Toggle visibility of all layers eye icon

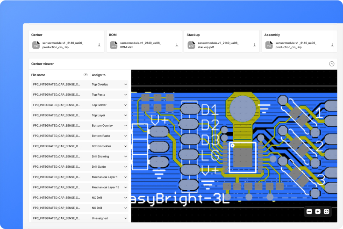pyautogui.click(x=86, y=75)
